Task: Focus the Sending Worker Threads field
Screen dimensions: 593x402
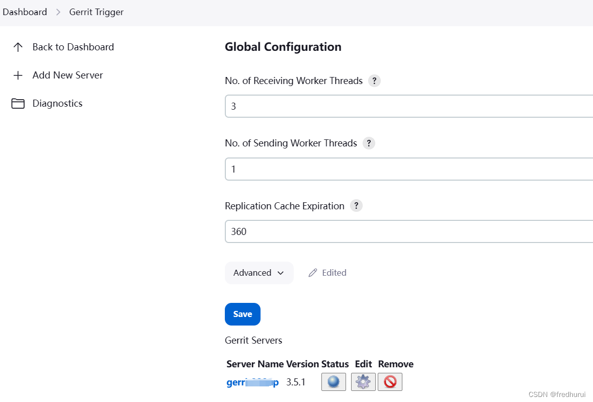Action: (x=409, y=169)
